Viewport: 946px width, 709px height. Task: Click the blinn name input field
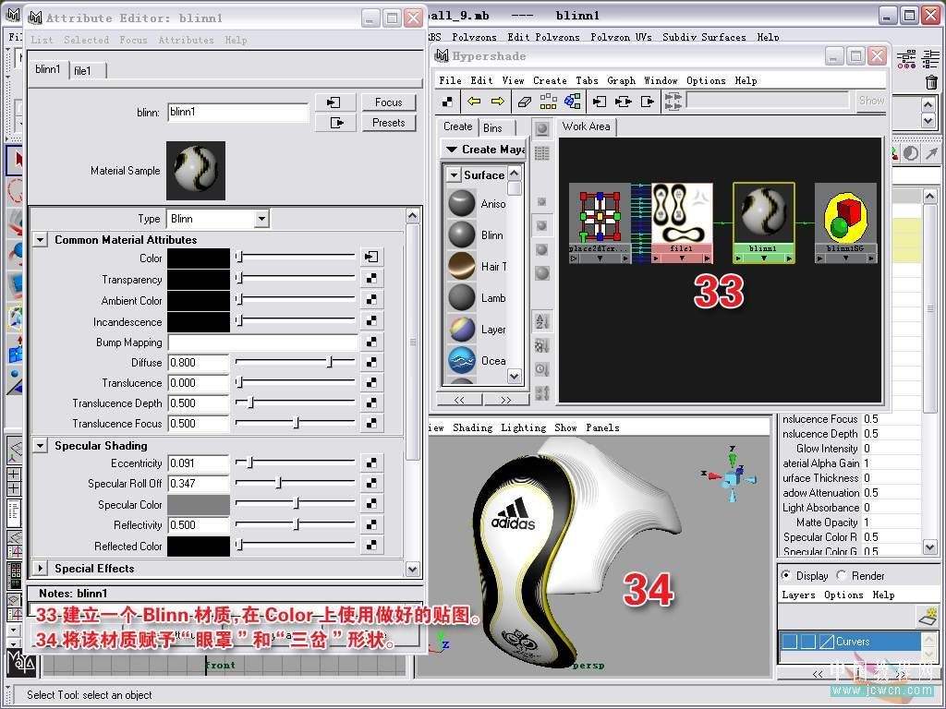coord(238,112)
